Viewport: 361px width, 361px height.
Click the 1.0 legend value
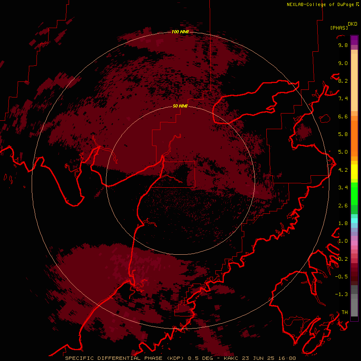pyautogui.click(x=343, y=241)
